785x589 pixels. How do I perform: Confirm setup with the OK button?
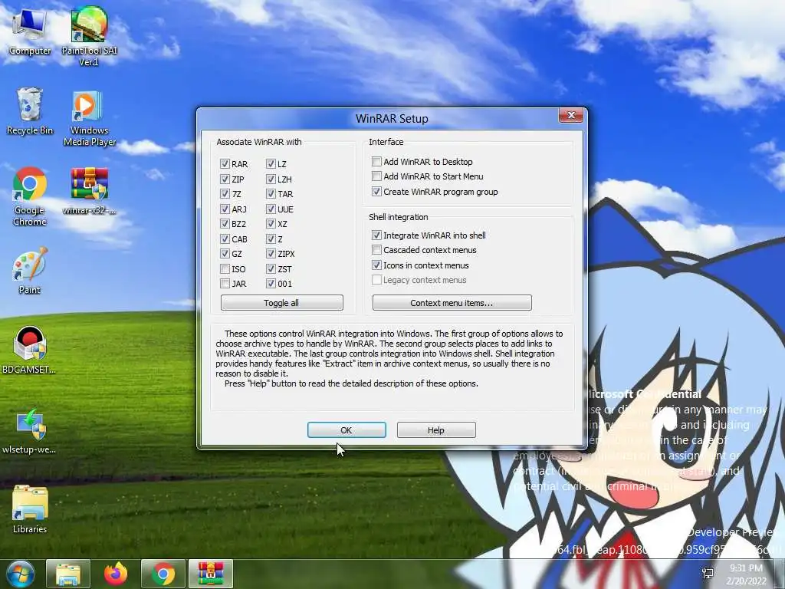pos(347,429)
